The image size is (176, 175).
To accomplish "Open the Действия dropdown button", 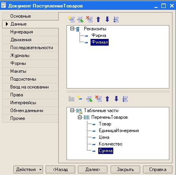I will [28, 169].
